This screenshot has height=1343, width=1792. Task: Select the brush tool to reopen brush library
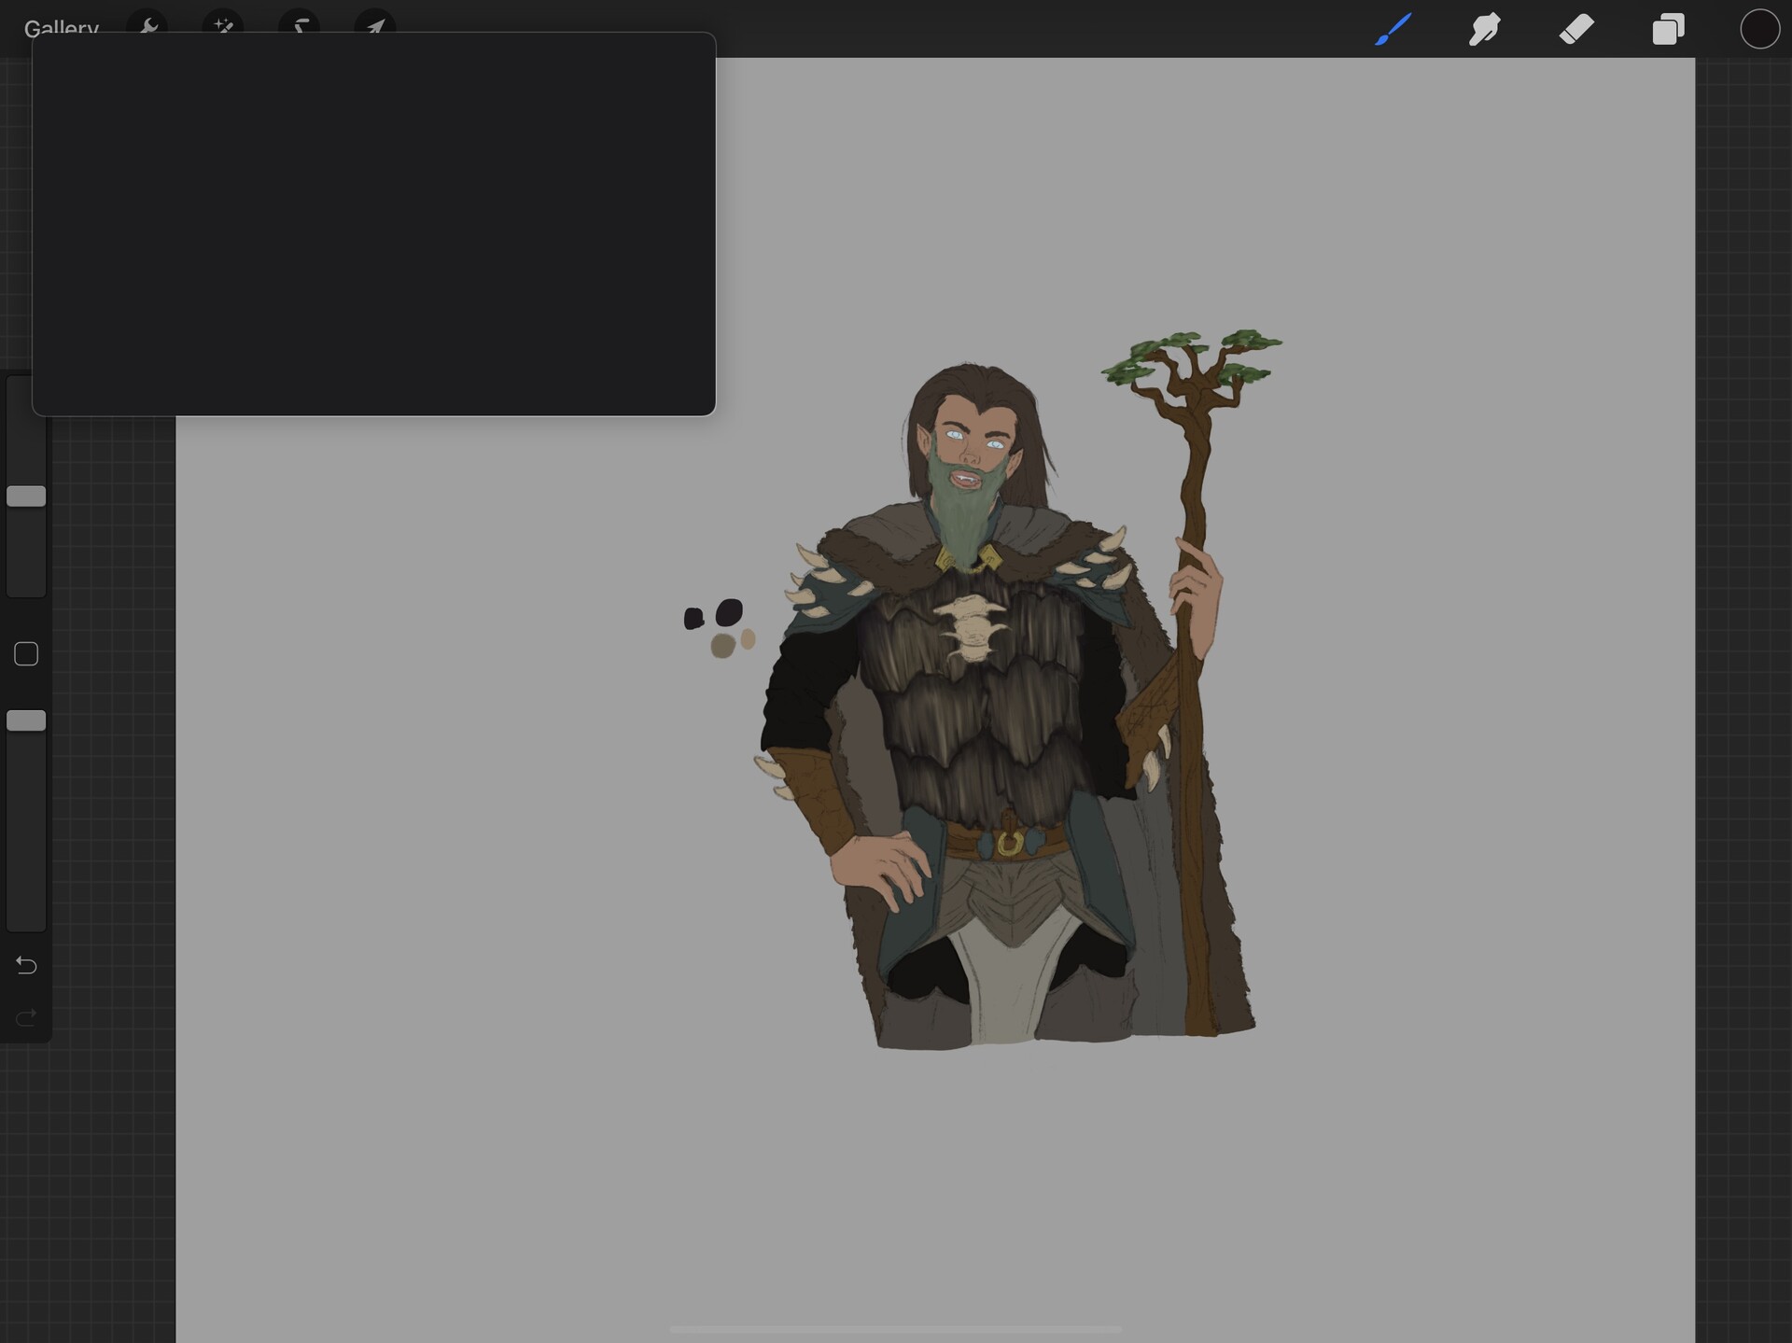(1392, 29)
